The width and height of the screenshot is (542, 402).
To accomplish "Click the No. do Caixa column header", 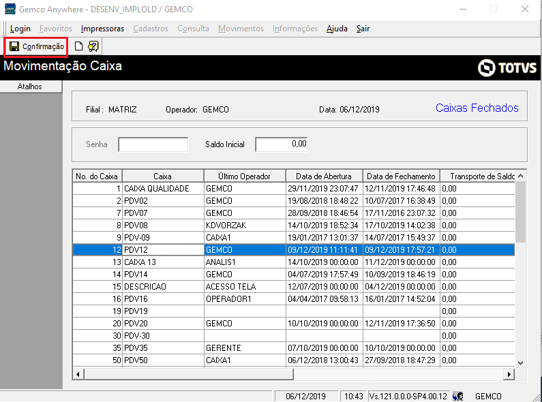I will (97, 176).
